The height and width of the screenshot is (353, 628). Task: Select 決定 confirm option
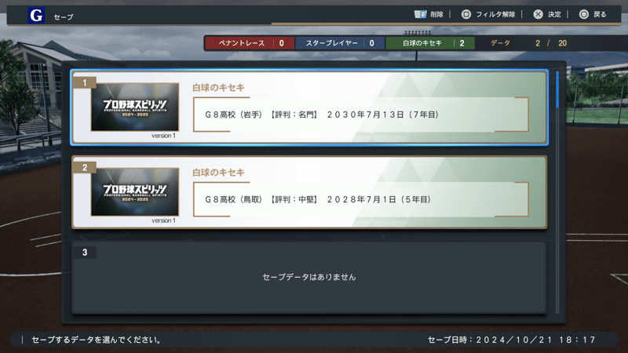click(x=554, y=14)
